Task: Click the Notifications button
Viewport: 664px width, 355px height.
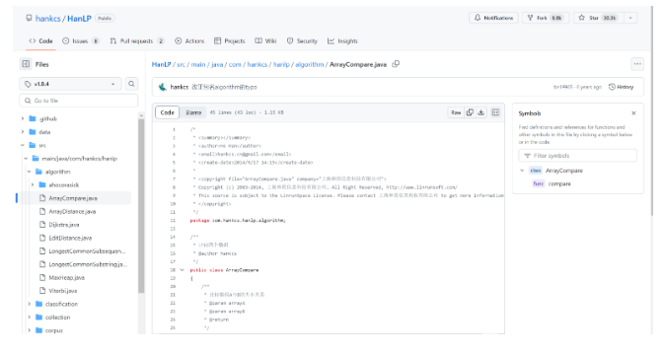Action: click(493, 18)
